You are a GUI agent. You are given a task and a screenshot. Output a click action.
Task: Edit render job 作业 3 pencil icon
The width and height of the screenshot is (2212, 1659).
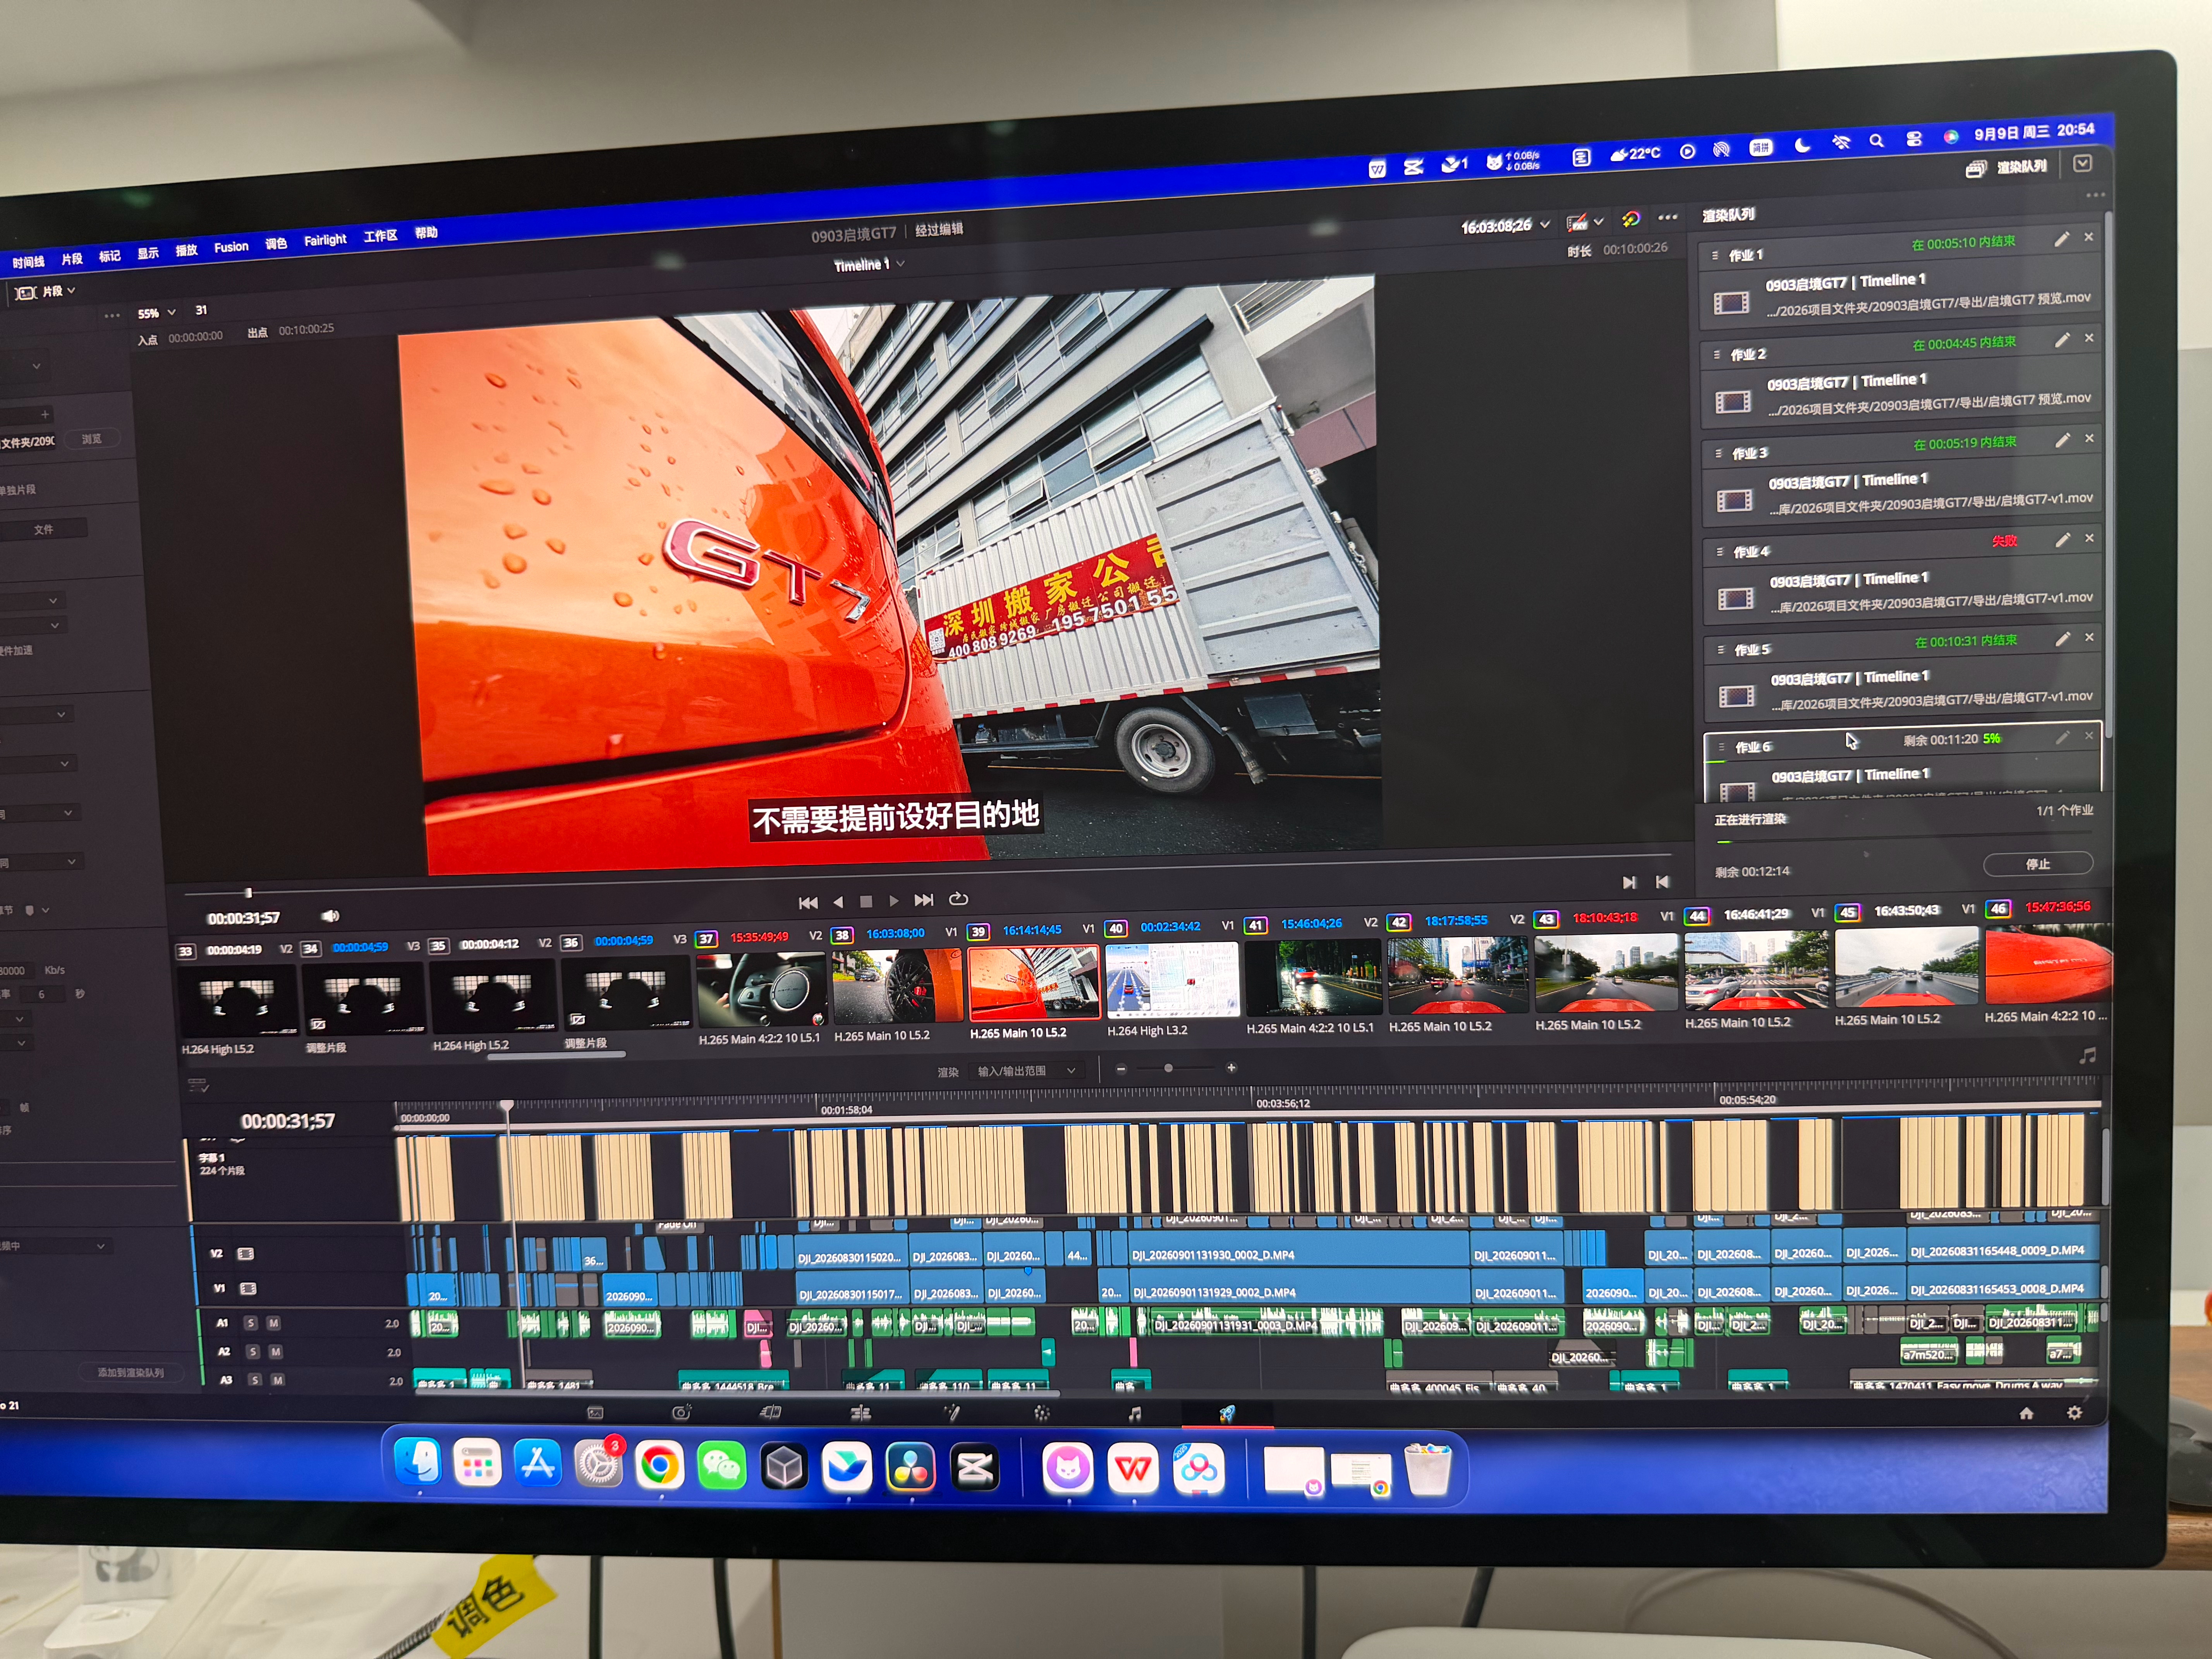[x=2062, y=440]
